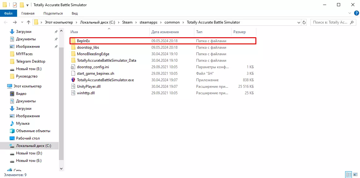The height and width of the screenshot is (178, 360).
Task: Select the start_game_bepinex.sh file icon
Action: click(x=73, y=73)
